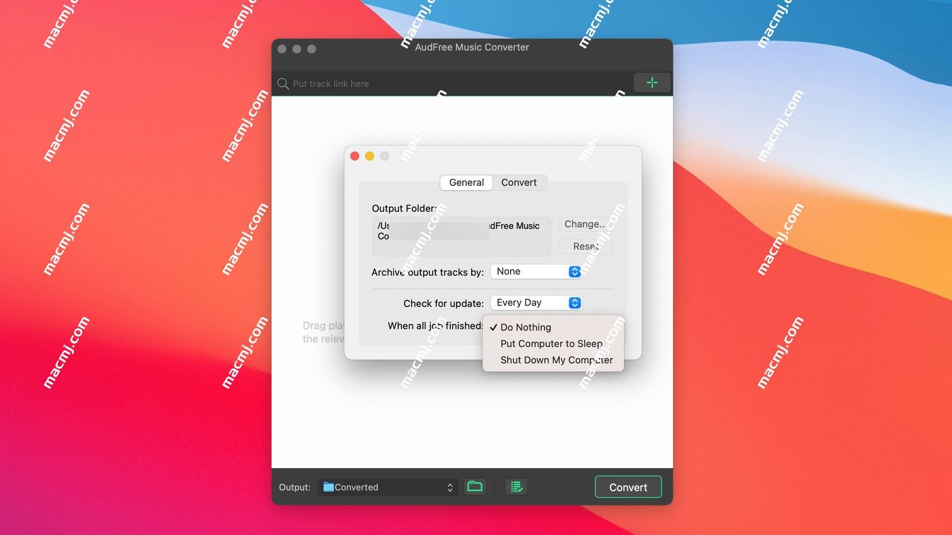The image size is (952, 535).
Task: Click the output folder dropdown arrow
Action: click(450, 487)
